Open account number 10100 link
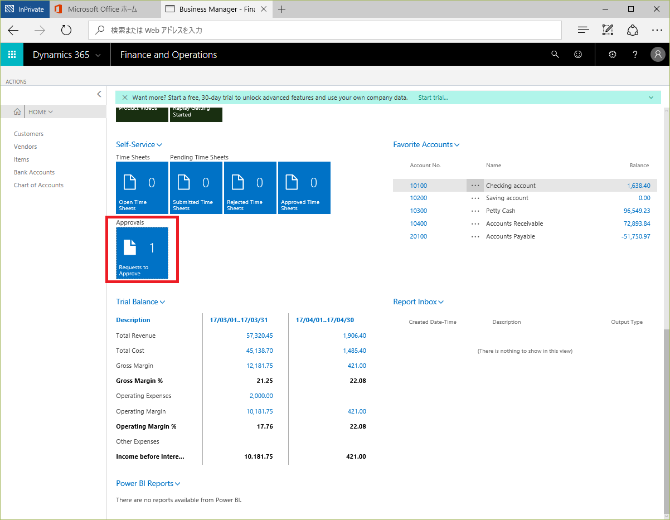This screenshot has width=670, height=520. point(419,186)
